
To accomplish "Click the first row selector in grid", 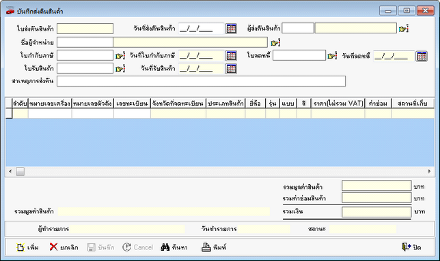I will tap(9, 113).
